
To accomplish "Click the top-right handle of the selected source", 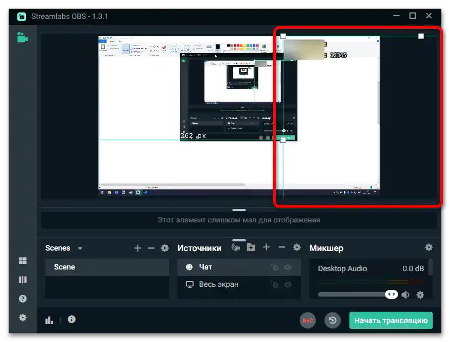I will pyautogui.click(x=421, y=36).
